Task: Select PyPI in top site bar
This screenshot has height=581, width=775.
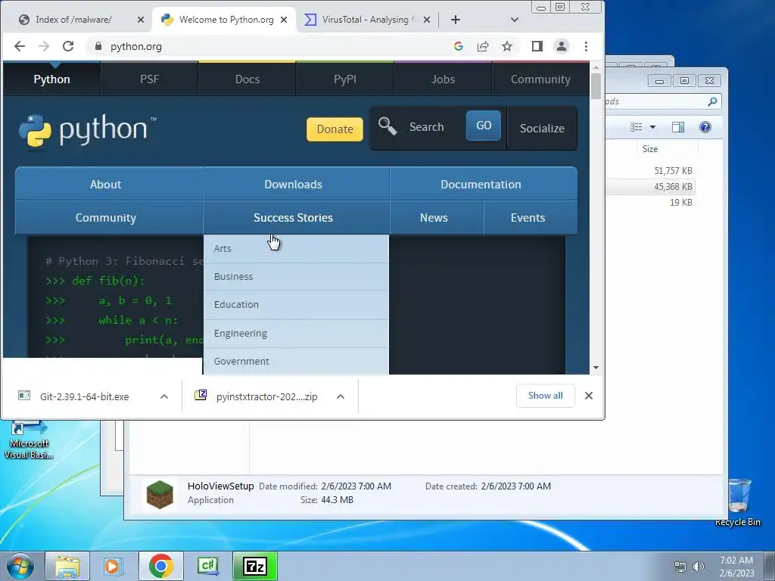Action: click(345, 79)
